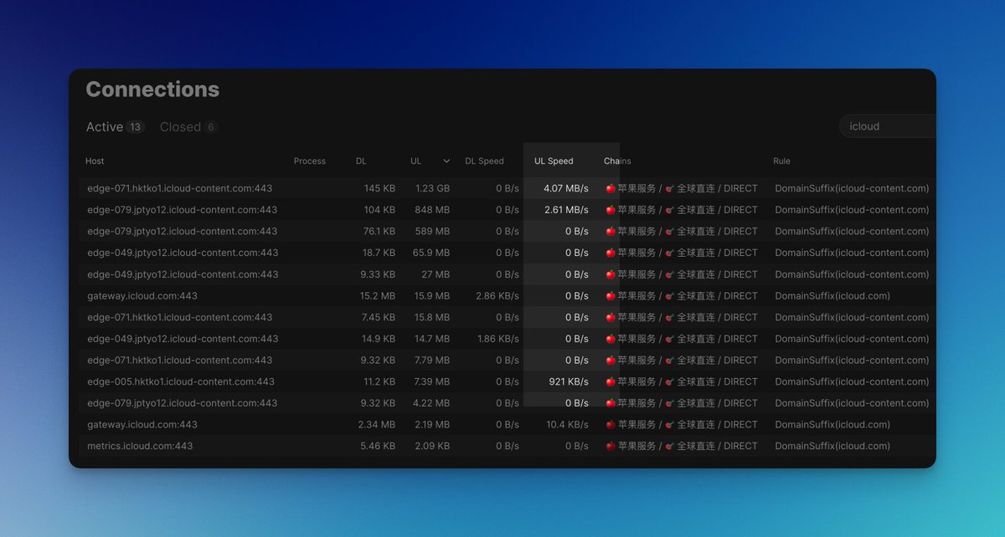The image size is (1005, 537).
Task: Select the host metrics.icloud.com:443
Action: (140, 446)
